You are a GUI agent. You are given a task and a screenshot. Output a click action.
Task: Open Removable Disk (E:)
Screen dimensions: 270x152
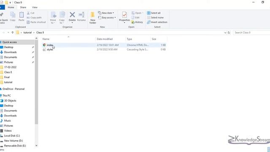tap(15, 146)
